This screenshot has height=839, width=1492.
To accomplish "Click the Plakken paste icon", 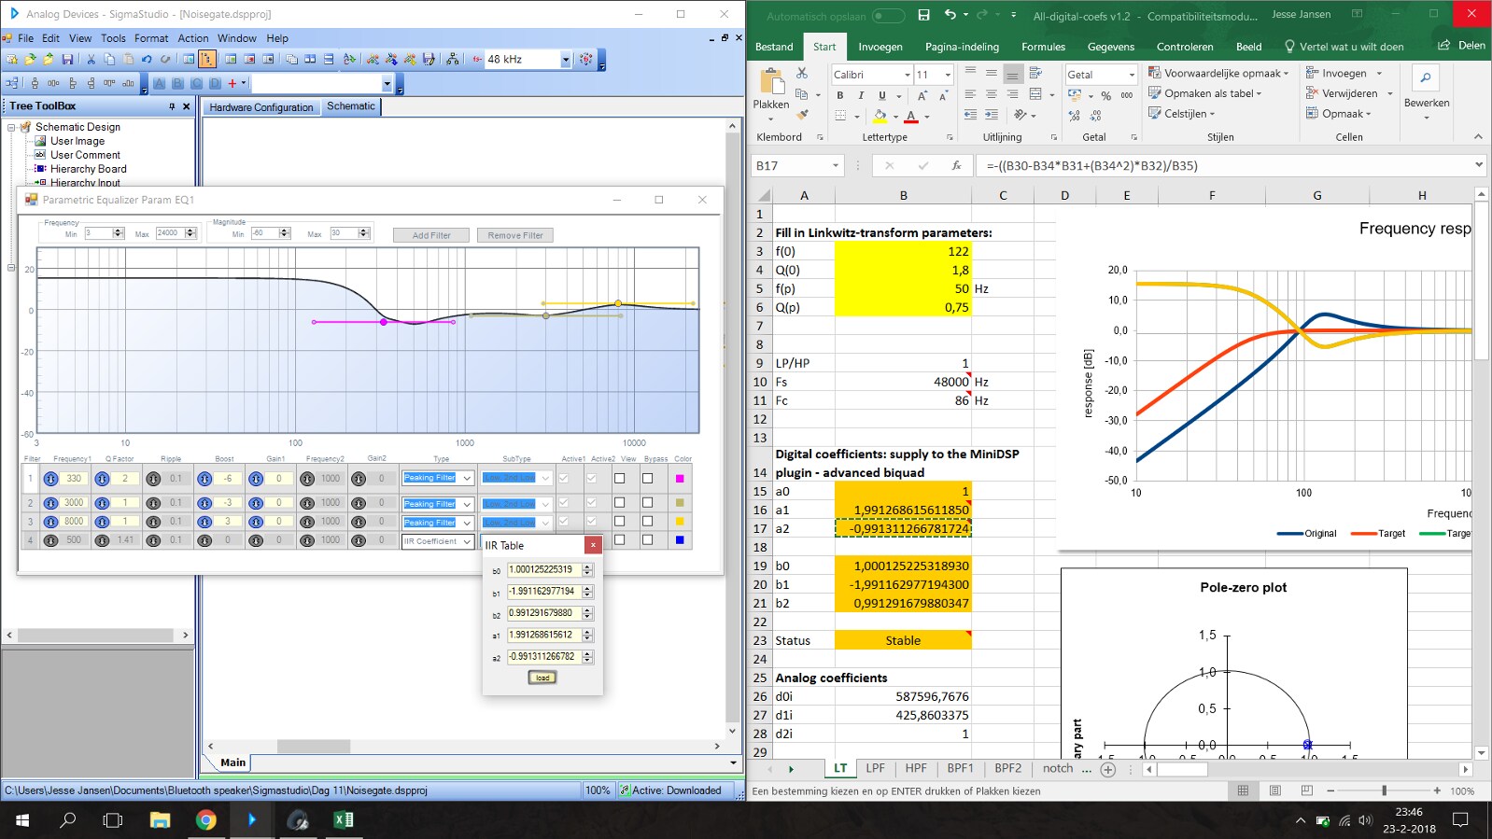I will click(x=771, y=84).
